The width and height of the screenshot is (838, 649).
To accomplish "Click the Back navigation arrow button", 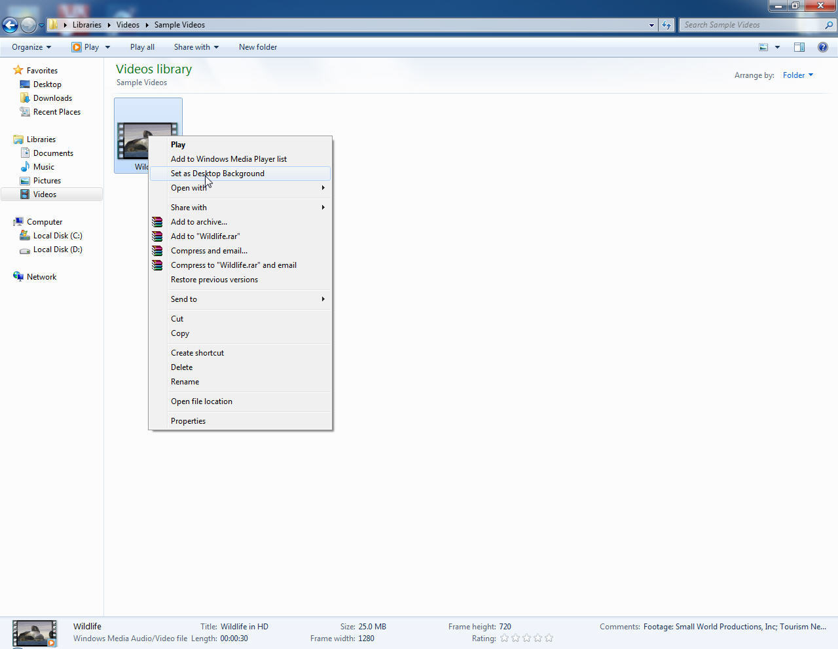I will point(10,25).
